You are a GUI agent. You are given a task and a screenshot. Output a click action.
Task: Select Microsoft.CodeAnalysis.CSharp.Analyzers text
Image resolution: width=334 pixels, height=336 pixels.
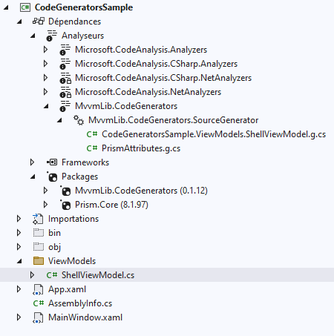156,64
